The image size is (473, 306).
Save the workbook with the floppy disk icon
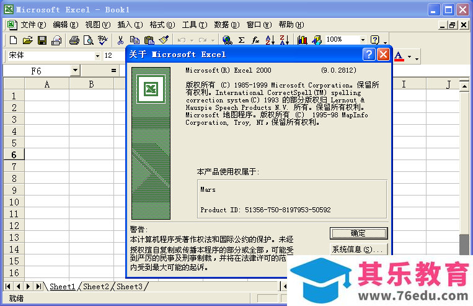[x=42, y=40]
